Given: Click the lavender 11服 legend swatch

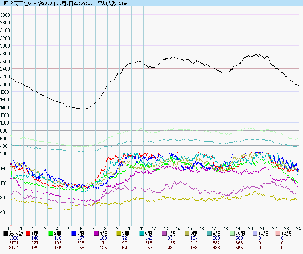Looking at the screenshot, I should (255, 233).
